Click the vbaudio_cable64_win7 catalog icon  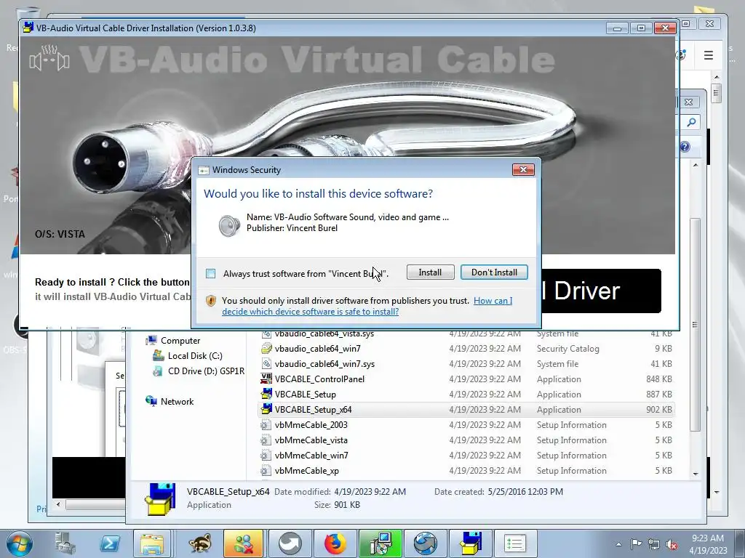tap(266, 348)
